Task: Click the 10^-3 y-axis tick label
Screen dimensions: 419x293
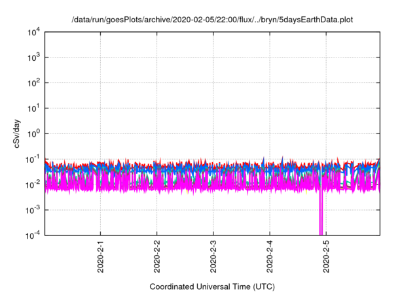Action: click(33, 210)
